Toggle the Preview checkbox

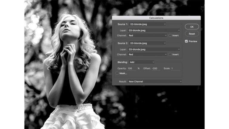coord(186,41)
